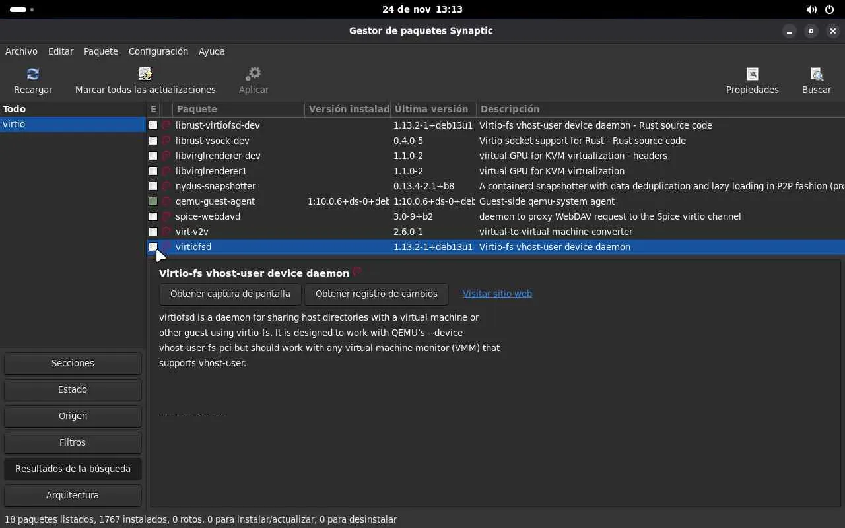The height and width of the screenshot is (528, 845).
Task: Open the Configuración menu
Action: point(158,51)
